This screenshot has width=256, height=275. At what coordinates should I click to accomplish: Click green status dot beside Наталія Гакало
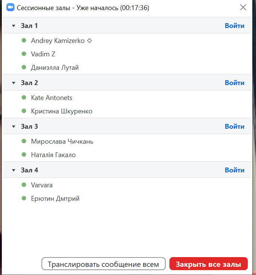coord(24,155)
